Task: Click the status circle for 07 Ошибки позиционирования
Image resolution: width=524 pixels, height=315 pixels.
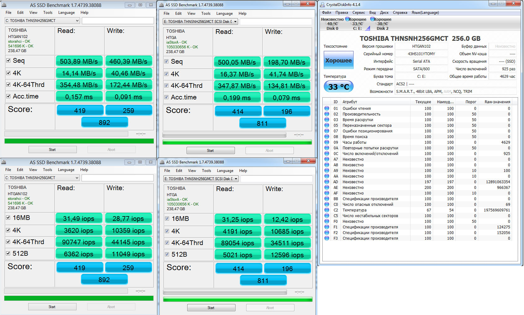Action: pos(327,131)
